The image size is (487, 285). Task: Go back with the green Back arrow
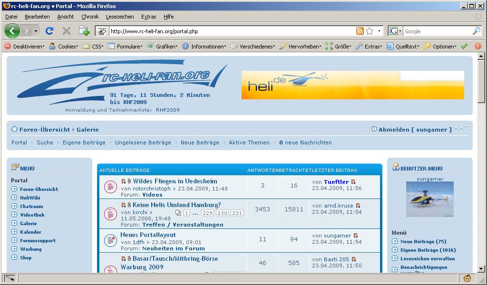[x=12, y=31]
